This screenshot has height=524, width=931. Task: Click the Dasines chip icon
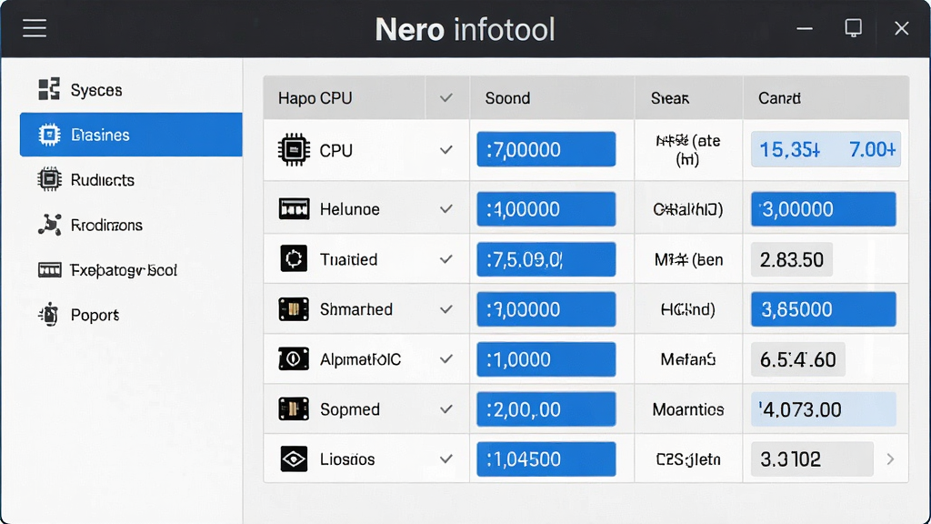pos(49,135)
